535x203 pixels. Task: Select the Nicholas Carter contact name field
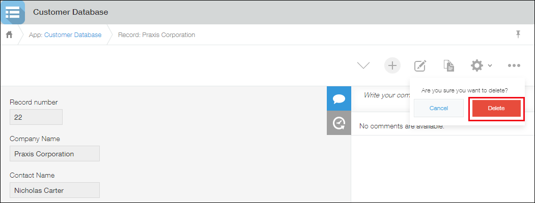click(54, 190)
